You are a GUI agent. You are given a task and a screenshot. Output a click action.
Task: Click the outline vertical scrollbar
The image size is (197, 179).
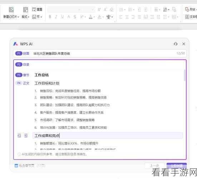[184, 75]
